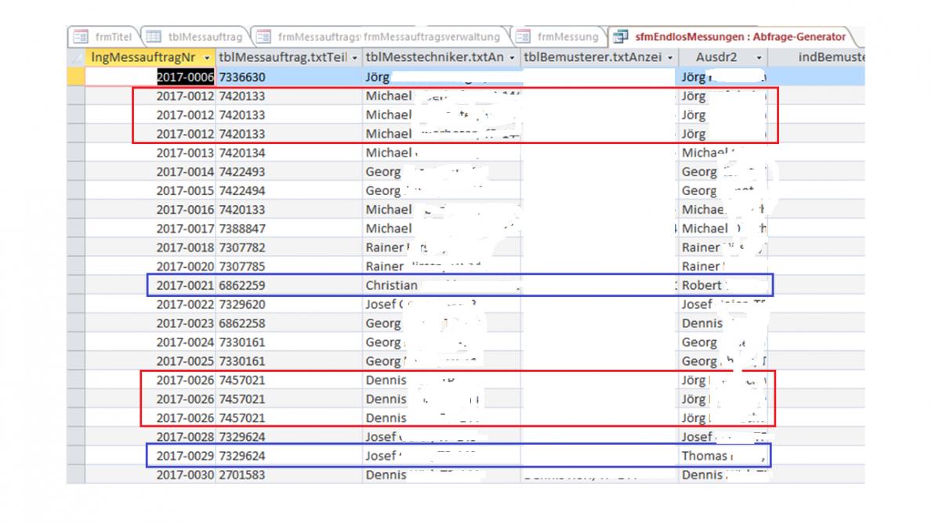
Task: Select the Ausdr2 column header
Action: 723,58
